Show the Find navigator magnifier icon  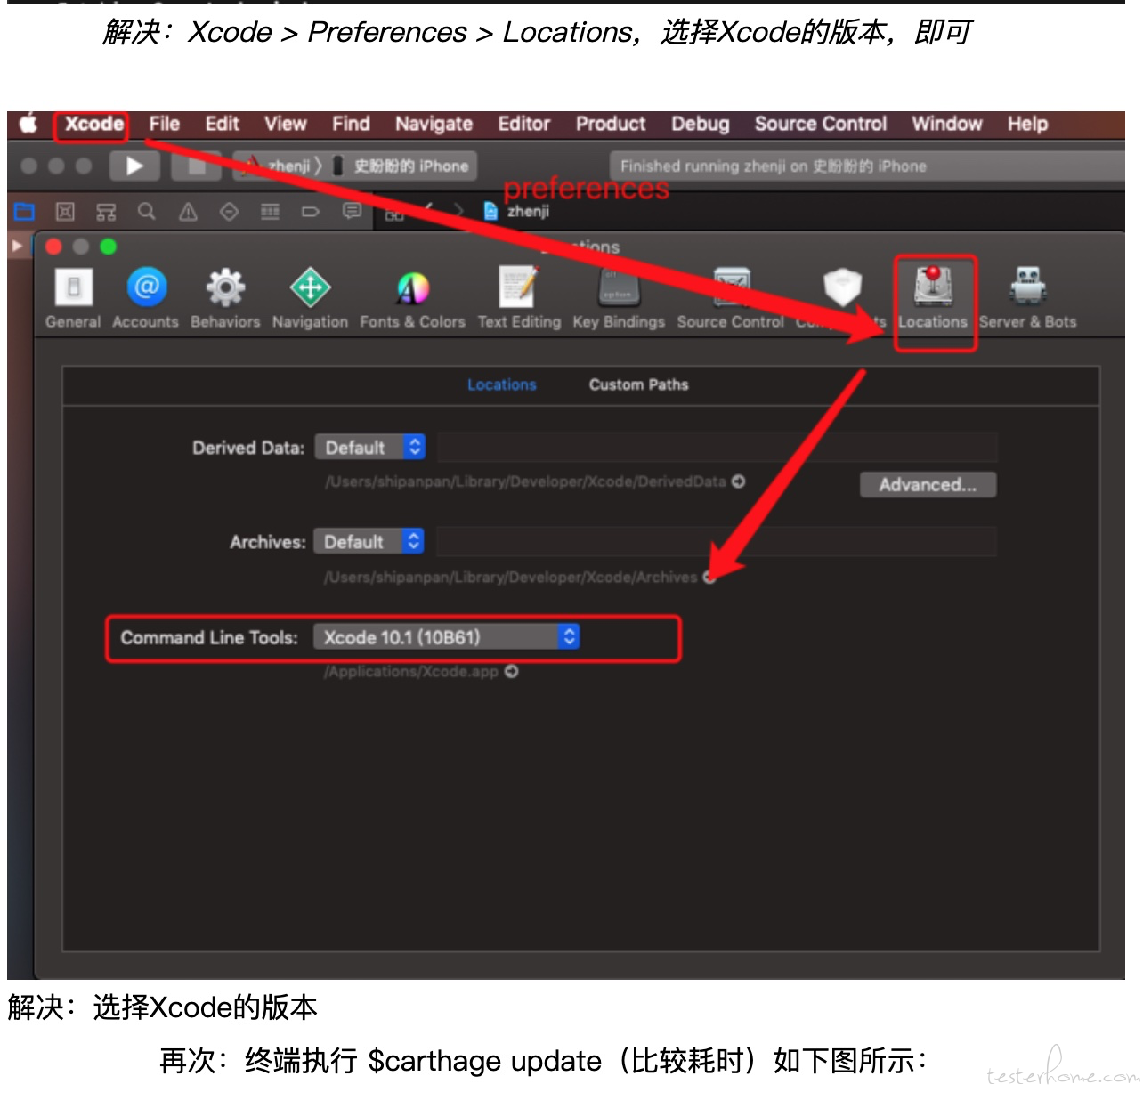pyautogui.click(x=147, y=212)
